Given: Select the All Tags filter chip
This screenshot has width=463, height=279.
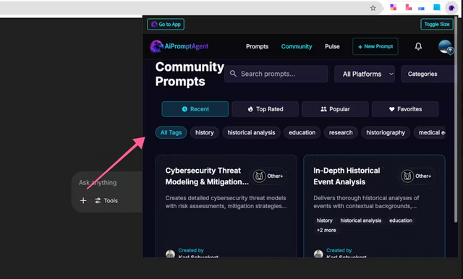Looking at the screenshot, I should pos(171,133).
